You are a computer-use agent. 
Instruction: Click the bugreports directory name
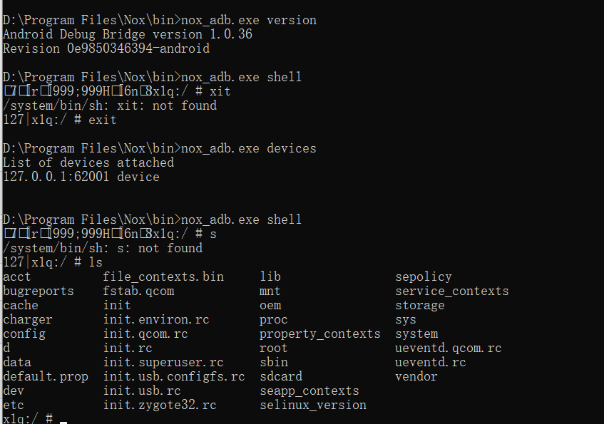point(39,291)
